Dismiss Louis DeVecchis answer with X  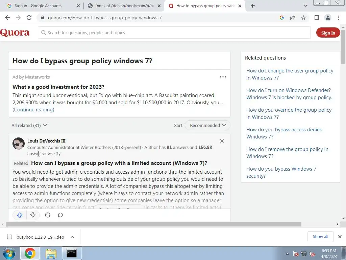[x=222, y=141]
